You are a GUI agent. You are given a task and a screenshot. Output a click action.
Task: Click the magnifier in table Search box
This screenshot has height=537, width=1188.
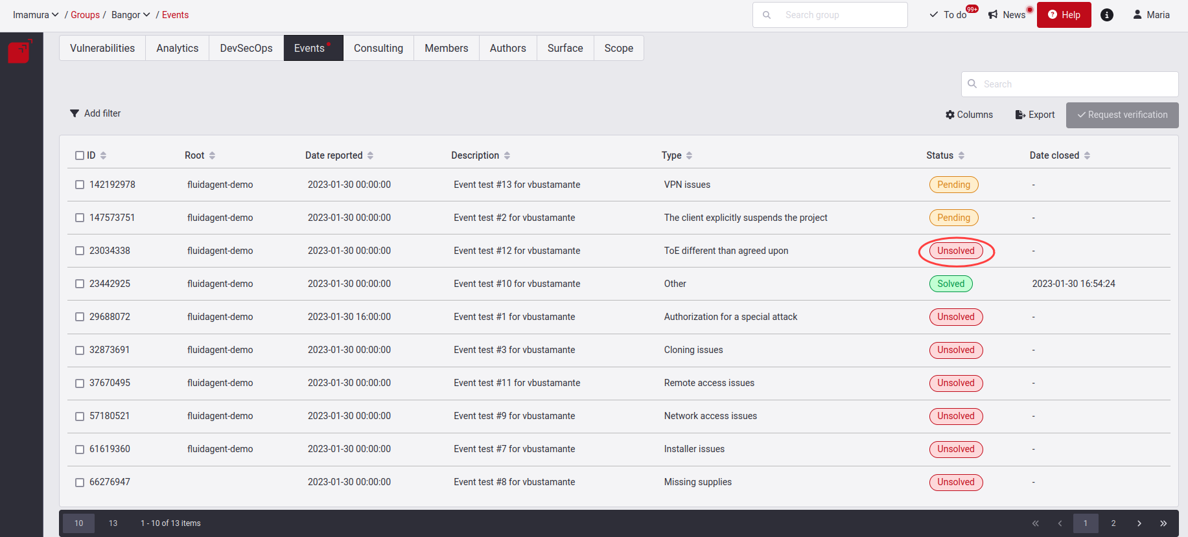click(x=972, y=84)
